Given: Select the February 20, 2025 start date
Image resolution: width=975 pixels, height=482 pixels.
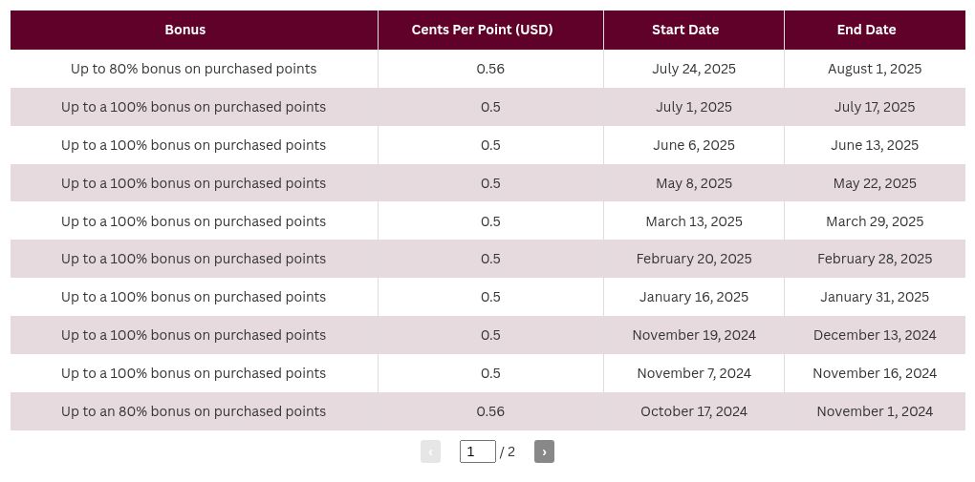Looking at the screenshot, I should click(x=694, y=259).
